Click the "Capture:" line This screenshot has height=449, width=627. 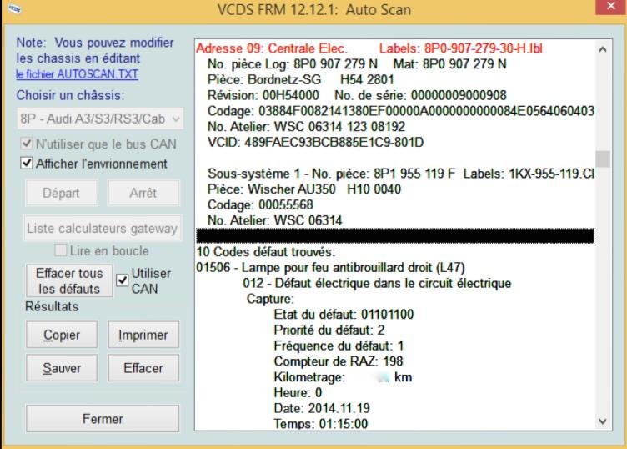pyautogui.click(x=270, y=299)
